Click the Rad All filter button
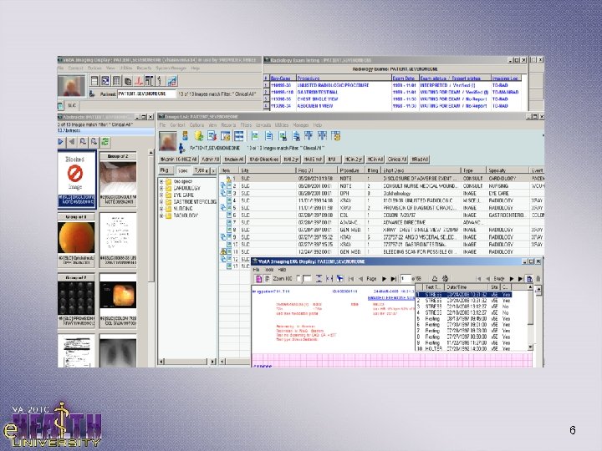602x451 pixels. 420,160
